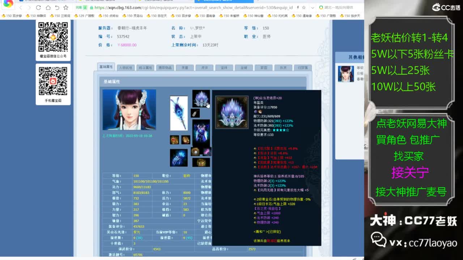This screenshot has height=260, width=463.
Task: Select the peacock feather weapon slot
Action: 179,113
